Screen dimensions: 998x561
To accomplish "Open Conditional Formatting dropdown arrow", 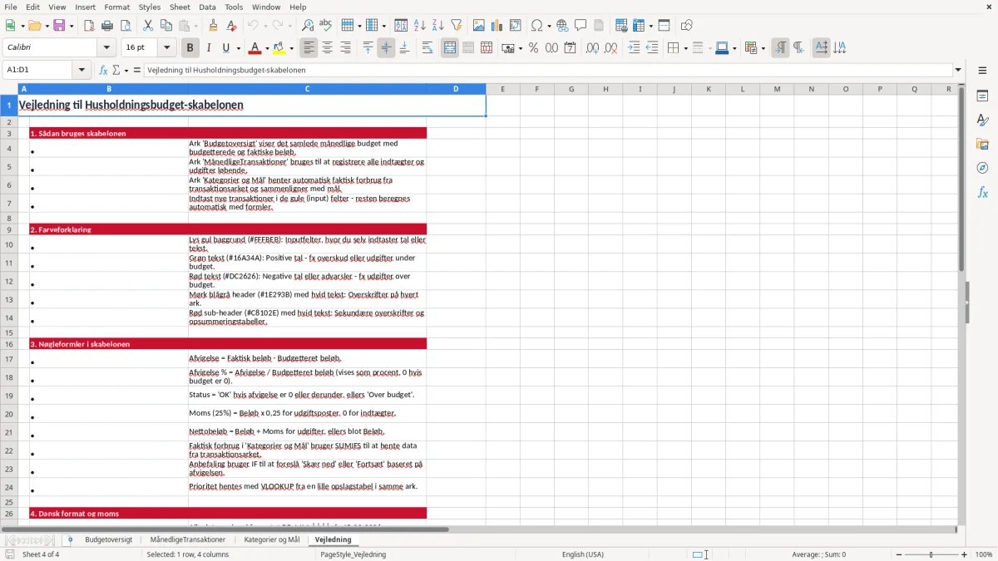I will point(763,48).
